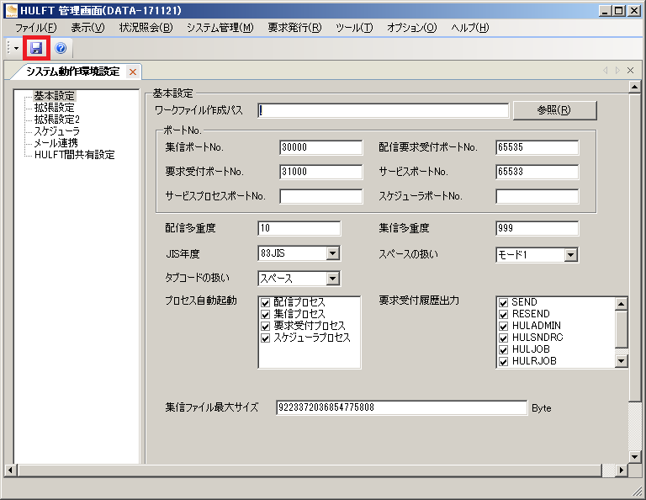Click the history list scroll-up arrow
The image size is (646, 500).
point(622,304)
